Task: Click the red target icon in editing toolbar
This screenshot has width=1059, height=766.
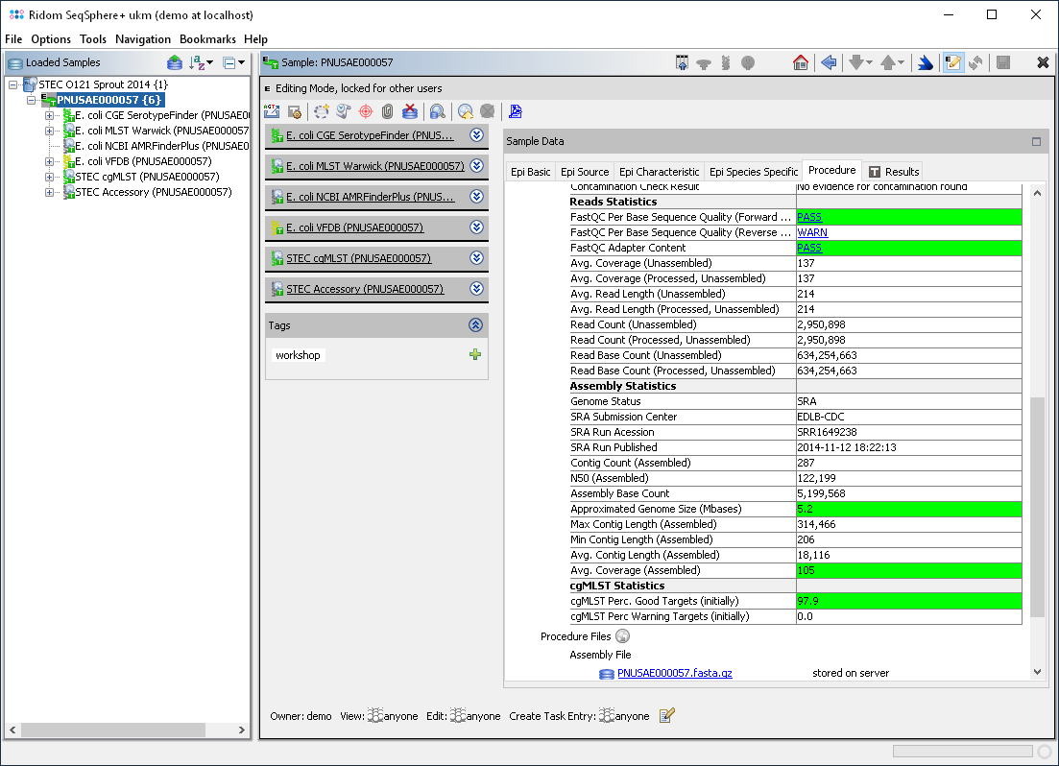Action: tap(365, 111)
